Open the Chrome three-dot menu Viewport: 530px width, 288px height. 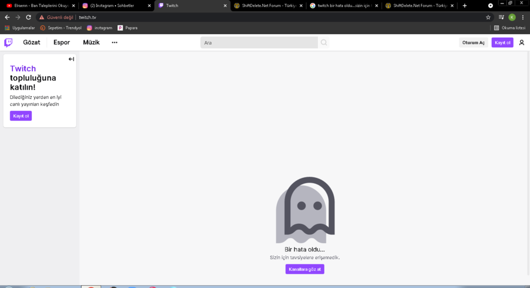pos(523,17)
